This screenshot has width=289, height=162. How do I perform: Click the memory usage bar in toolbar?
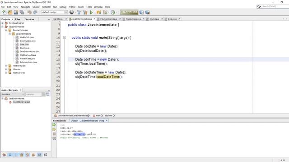129,12
